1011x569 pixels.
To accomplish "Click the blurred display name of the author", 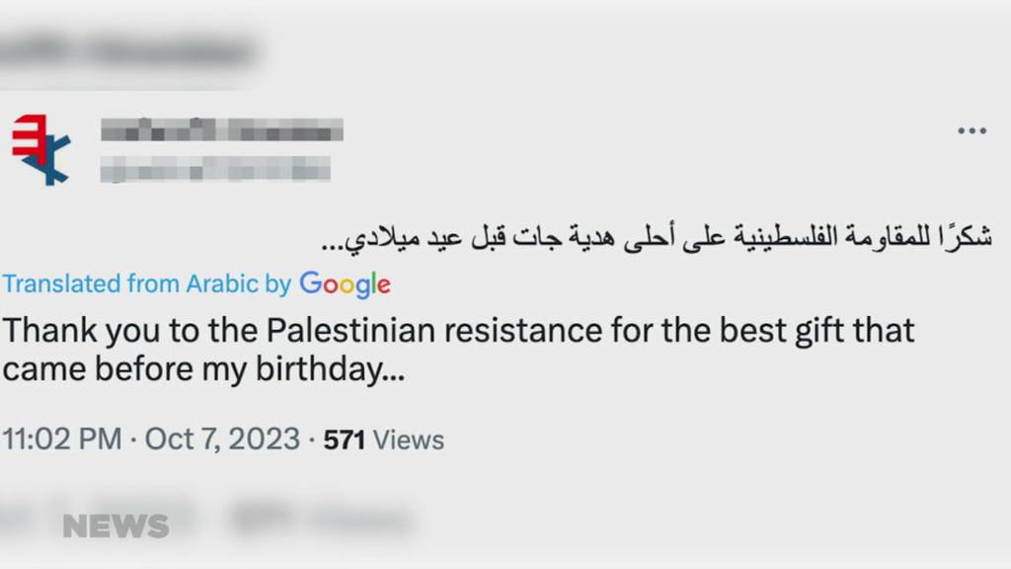I will pyautogui.click(x=222, y=129).
